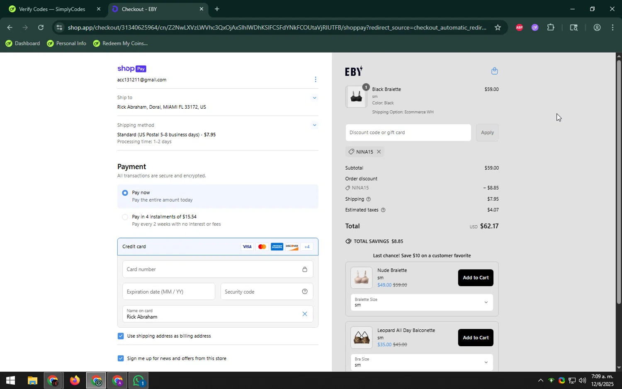Image resolution: width=622 pixels, height=389 pixels.
Task: Apply the discount code
Action: pyautogui.click(x=487, y=133)
